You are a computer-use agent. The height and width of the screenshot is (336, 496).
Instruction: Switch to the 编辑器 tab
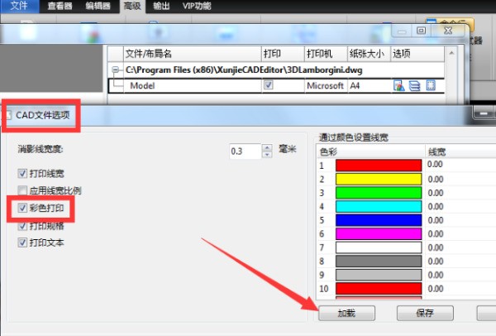click(x=98, y=6)
